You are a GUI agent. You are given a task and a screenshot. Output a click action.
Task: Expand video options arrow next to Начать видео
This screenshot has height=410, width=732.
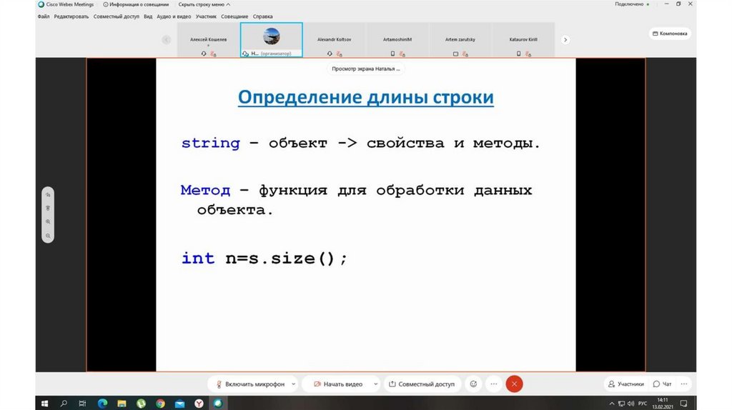[375, 384]
